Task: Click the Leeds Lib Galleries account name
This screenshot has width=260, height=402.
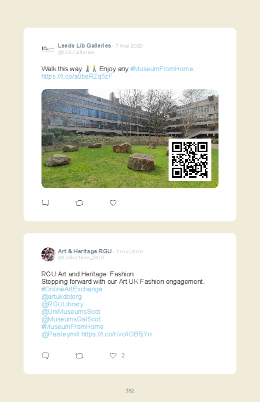Action: pyautogui.click(x=84, y=46)
